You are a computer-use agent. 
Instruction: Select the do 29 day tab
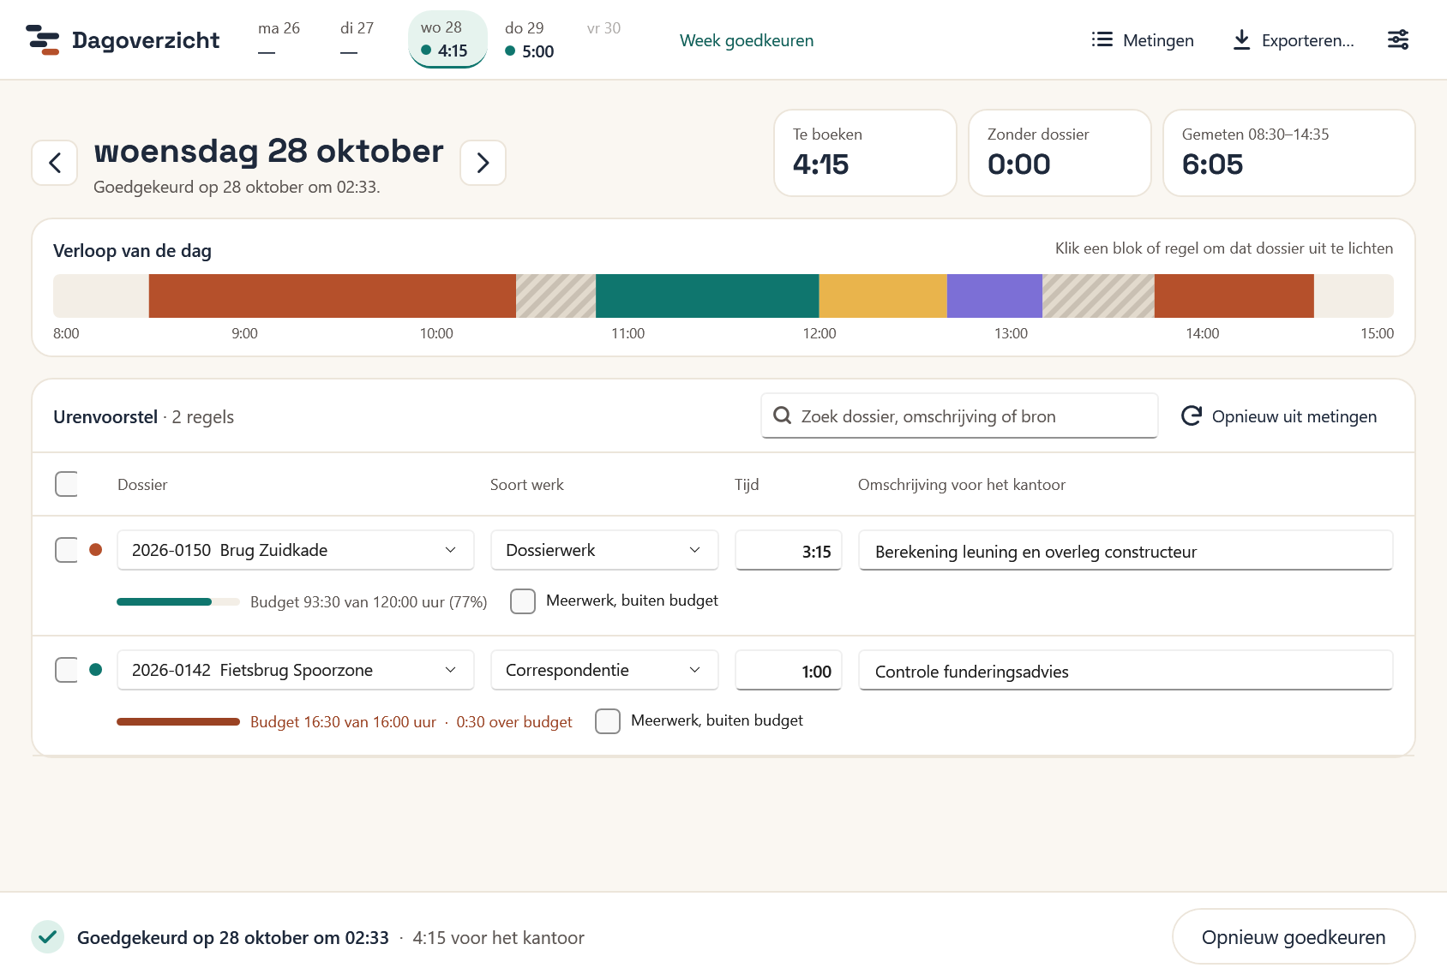tap(529, 39)
